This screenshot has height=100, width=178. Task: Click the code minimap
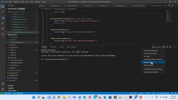coord(170,16)
